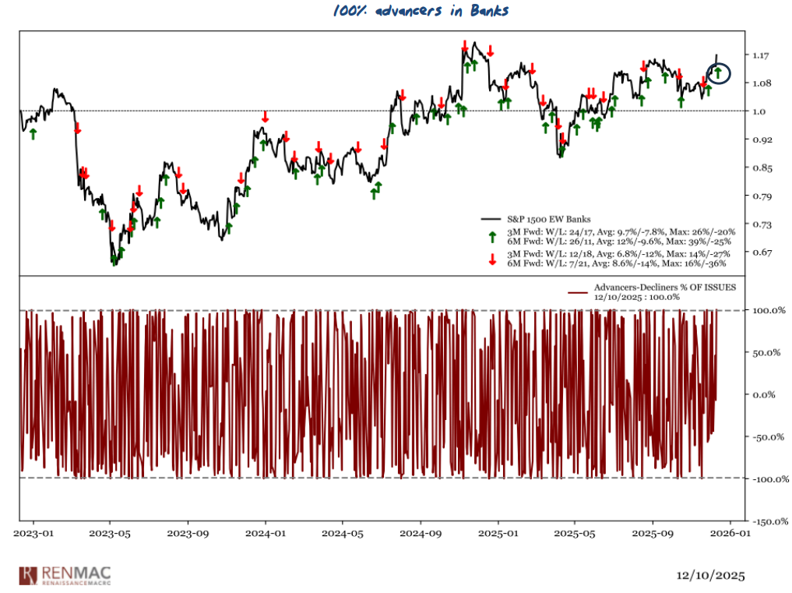Click the green up arrow in the legend
The width and height of the screenshot is (792, 593).
tap(491, 235)
